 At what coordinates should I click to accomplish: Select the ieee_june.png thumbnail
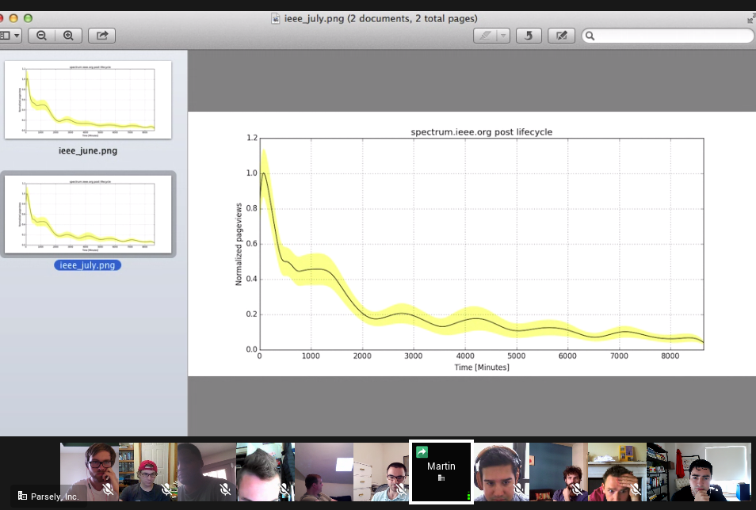88,100
